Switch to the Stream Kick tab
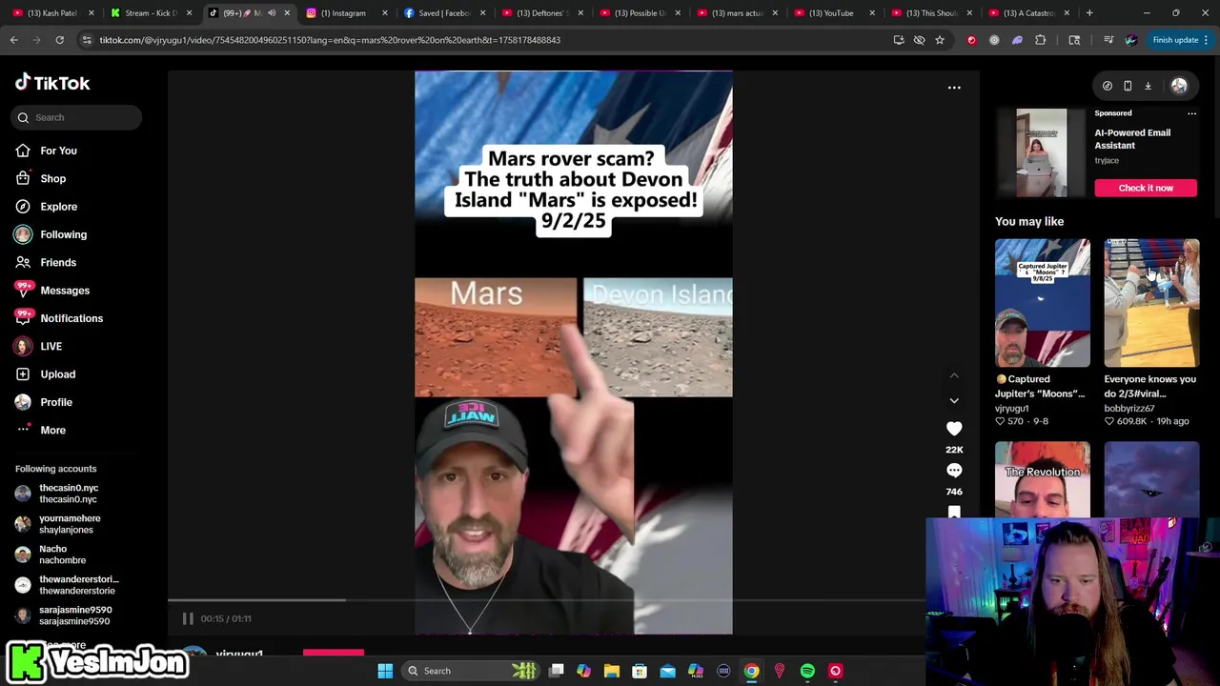Image resolution: width=1220 pixels, height=686 pixels. click(x=150, y=13)
